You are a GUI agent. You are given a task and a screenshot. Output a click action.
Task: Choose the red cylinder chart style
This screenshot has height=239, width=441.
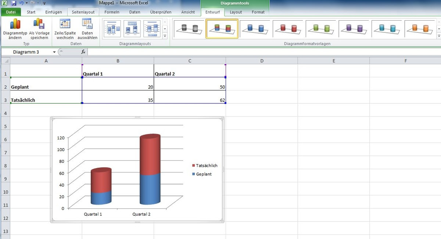coord(288,29)
